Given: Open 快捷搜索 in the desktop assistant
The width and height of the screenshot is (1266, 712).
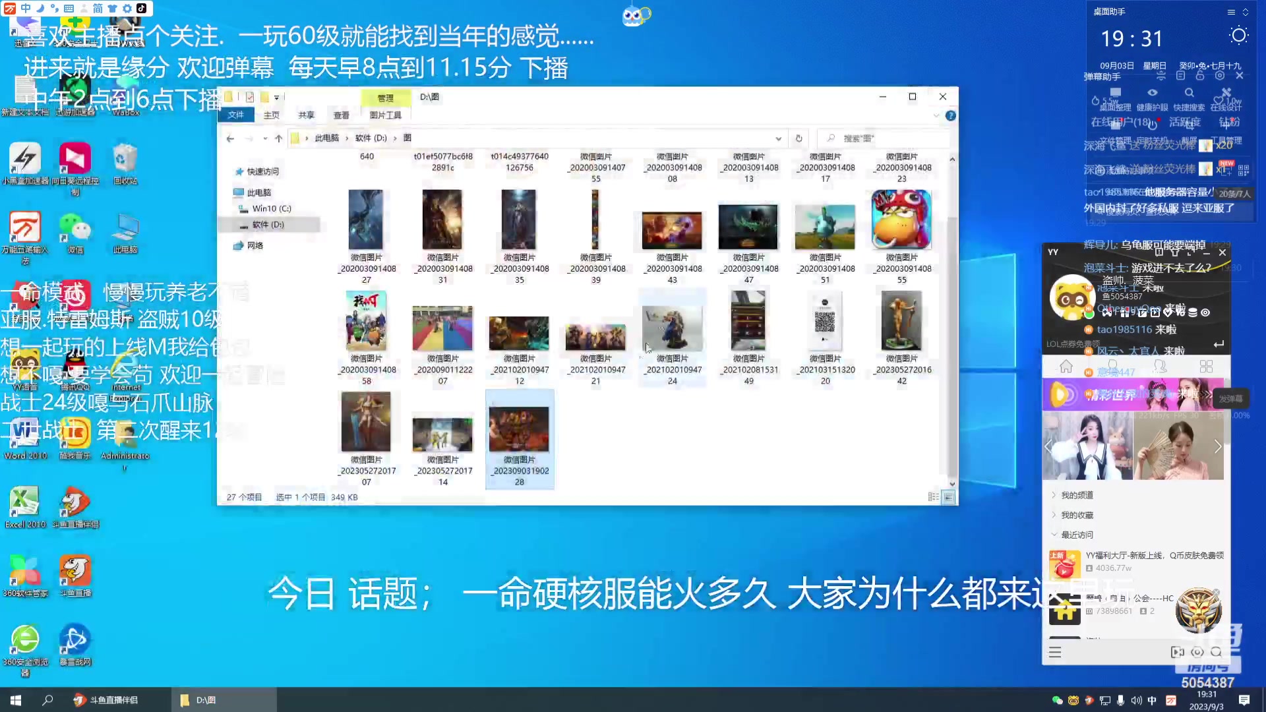Looking at the screenshot, I should click(1189, 99).
